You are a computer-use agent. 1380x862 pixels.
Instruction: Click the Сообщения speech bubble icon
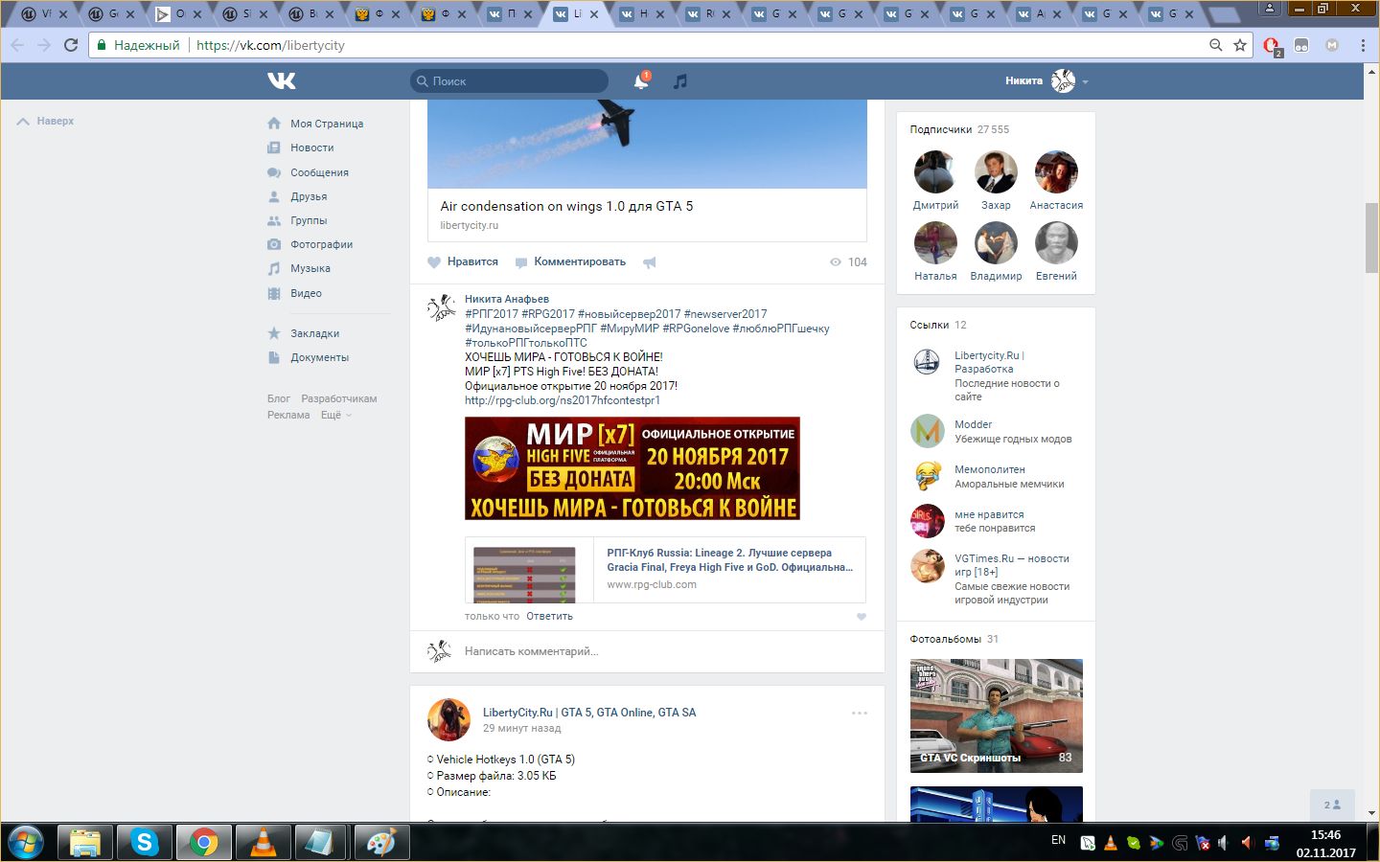coord(274,172)
